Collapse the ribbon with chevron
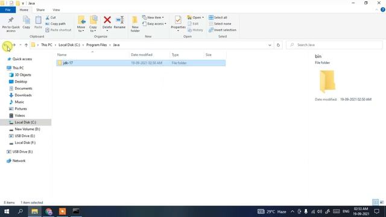Image resolution: width=386 pixels, height=217 pixels. tap(376, 10)
